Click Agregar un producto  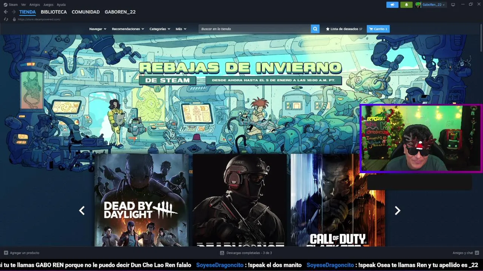pyautogui.click(x=22, y=253)
